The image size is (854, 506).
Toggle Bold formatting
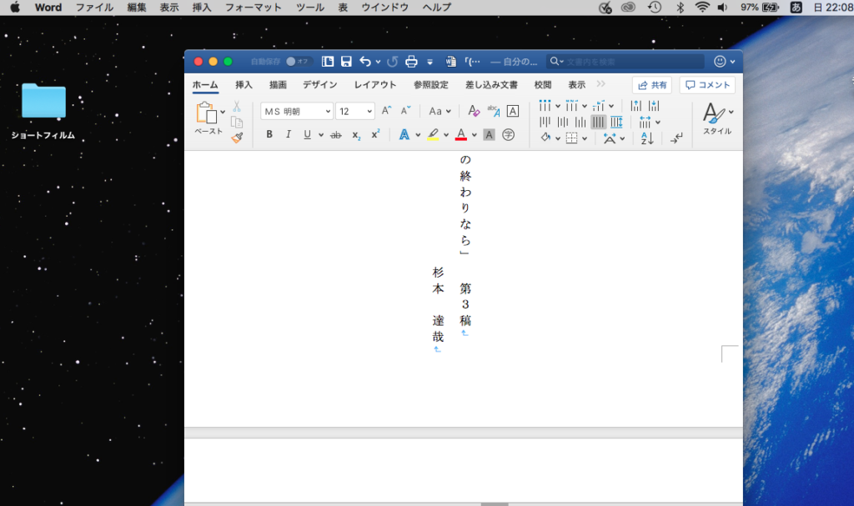pos(269,134)
